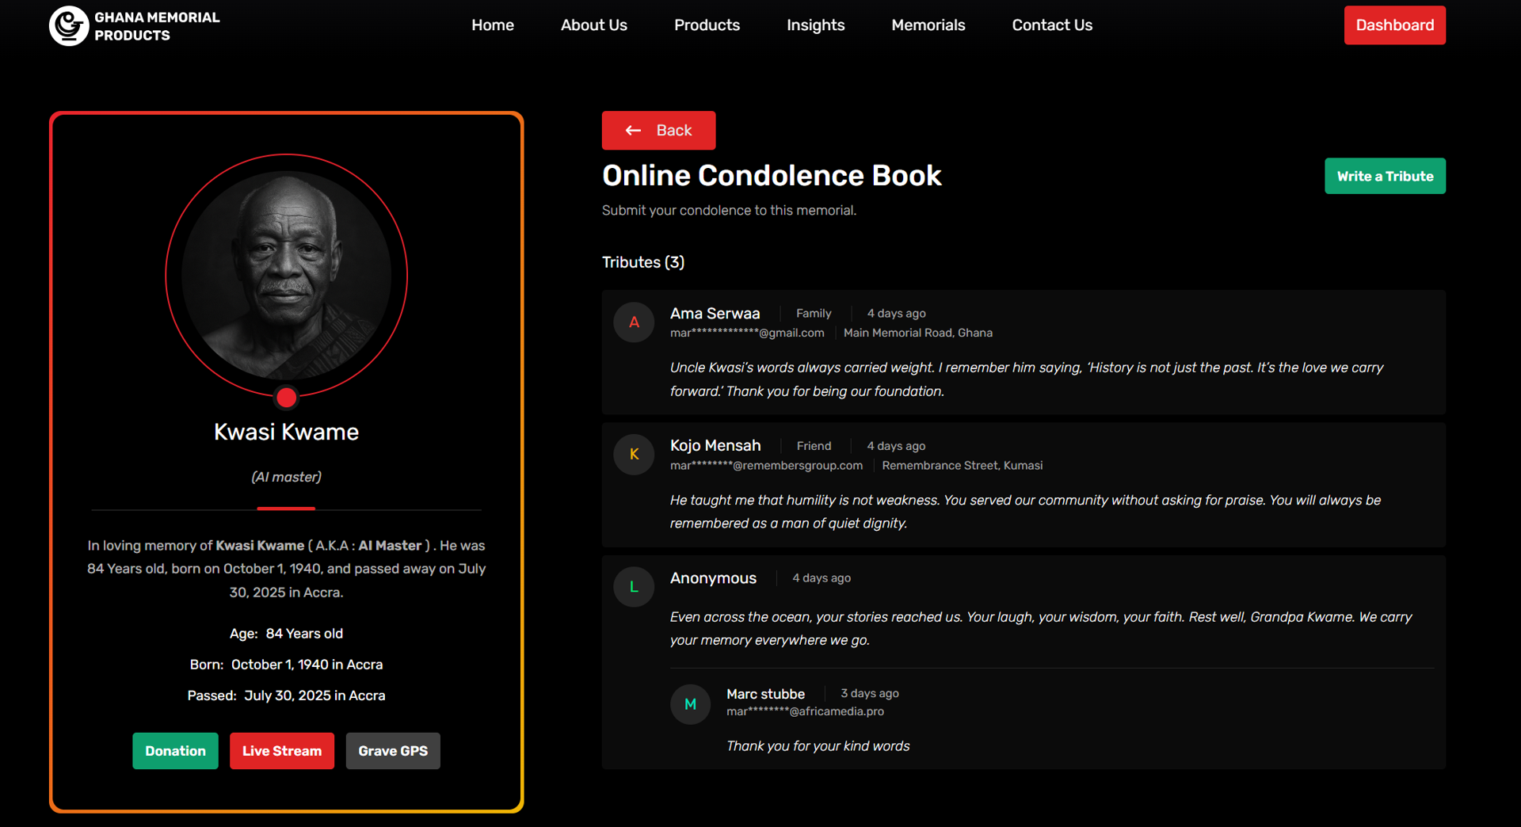Click the Anonymous tribute avatar icon

(x=633, y=586)
